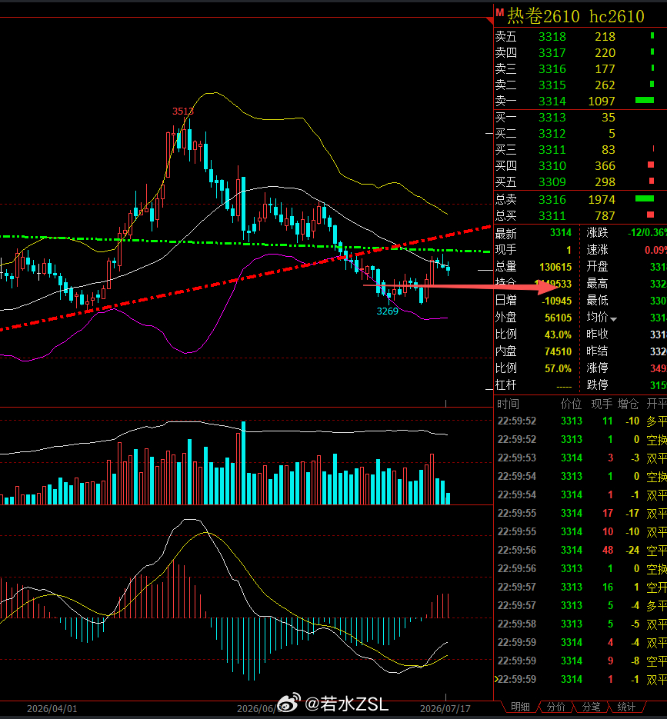This screenshot has height=719, width=667.
Task: Click the 跌停 label
Action: pyautogui.click(x=597, y=385)
